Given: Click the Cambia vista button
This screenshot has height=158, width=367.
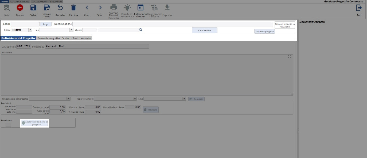Looking at the screenshot, I should click(x=204, y=30).
